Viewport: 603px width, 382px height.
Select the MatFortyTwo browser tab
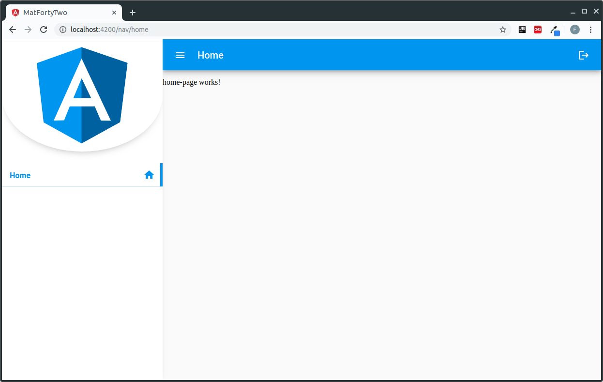63,13
